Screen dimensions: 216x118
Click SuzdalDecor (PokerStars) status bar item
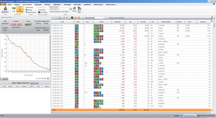(x=206, y=116)
